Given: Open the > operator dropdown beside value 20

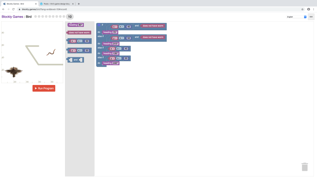Looking at the screenshot, I should (119, 58).
